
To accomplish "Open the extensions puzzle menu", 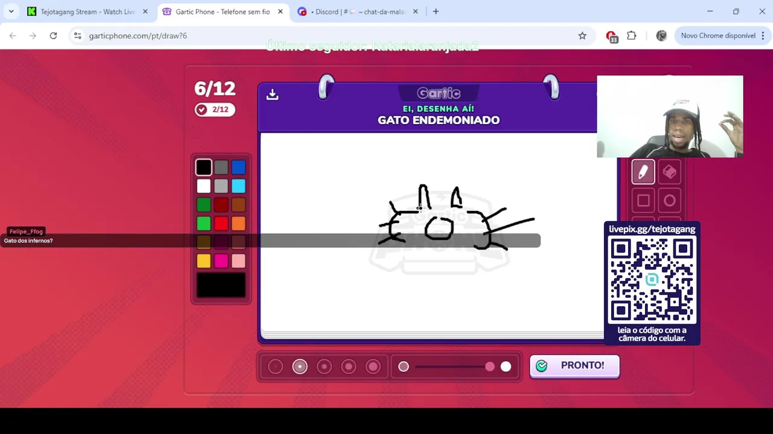I will pyautogui.click(x=632, y=36).
